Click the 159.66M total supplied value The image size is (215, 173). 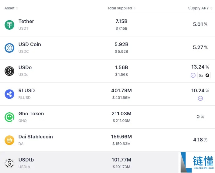click(122, 137)
